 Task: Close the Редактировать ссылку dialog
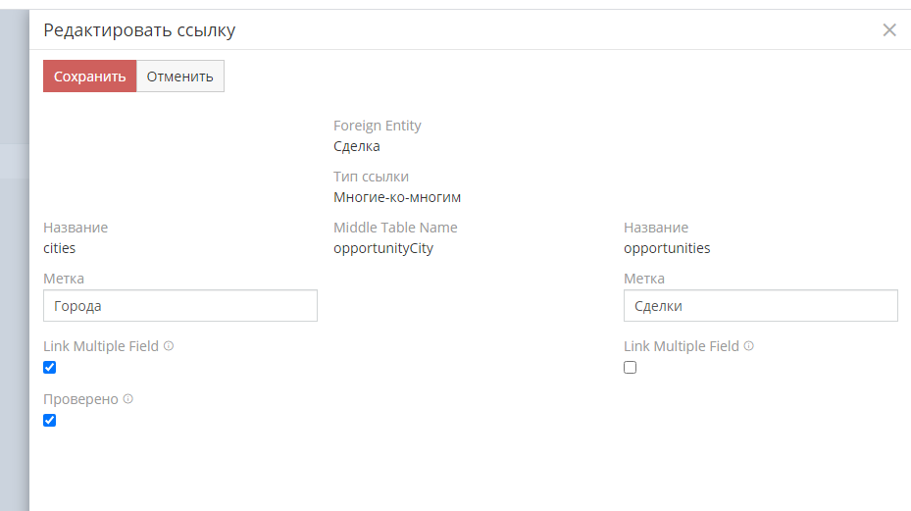[889, 29]
